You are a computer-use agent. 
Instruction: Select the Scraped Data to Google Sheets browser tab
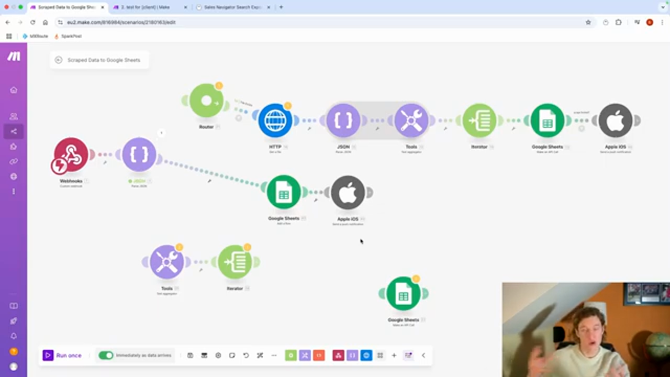(66, 7)
